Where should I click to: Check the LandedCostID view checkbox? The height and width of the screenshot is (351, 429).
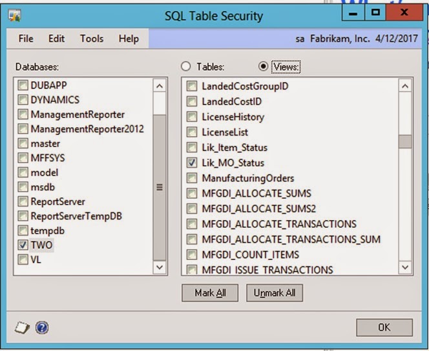[x=191, y=101]
